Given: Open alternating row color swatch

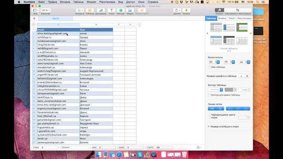Looking at the screenshot, I should pos(244,117).
